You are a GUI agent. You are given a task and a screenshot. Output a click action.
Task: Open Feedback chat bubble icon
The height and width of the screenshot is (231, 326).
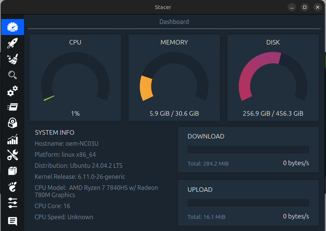[x=13, y=221]
